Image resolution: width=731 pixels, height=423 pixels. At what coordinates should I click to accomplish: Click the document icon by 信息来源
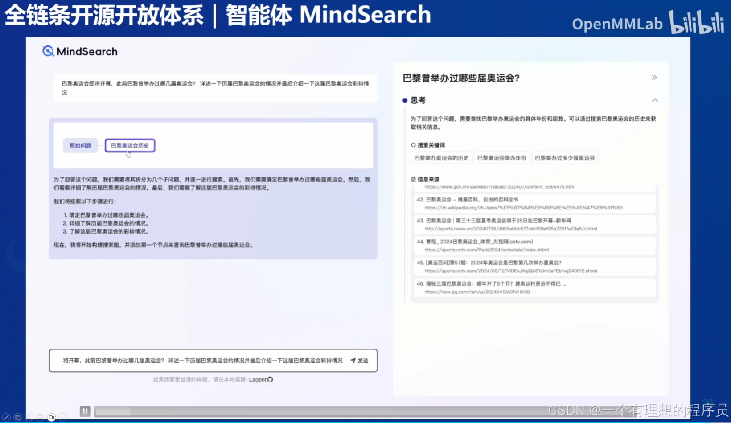pos(413,179)
